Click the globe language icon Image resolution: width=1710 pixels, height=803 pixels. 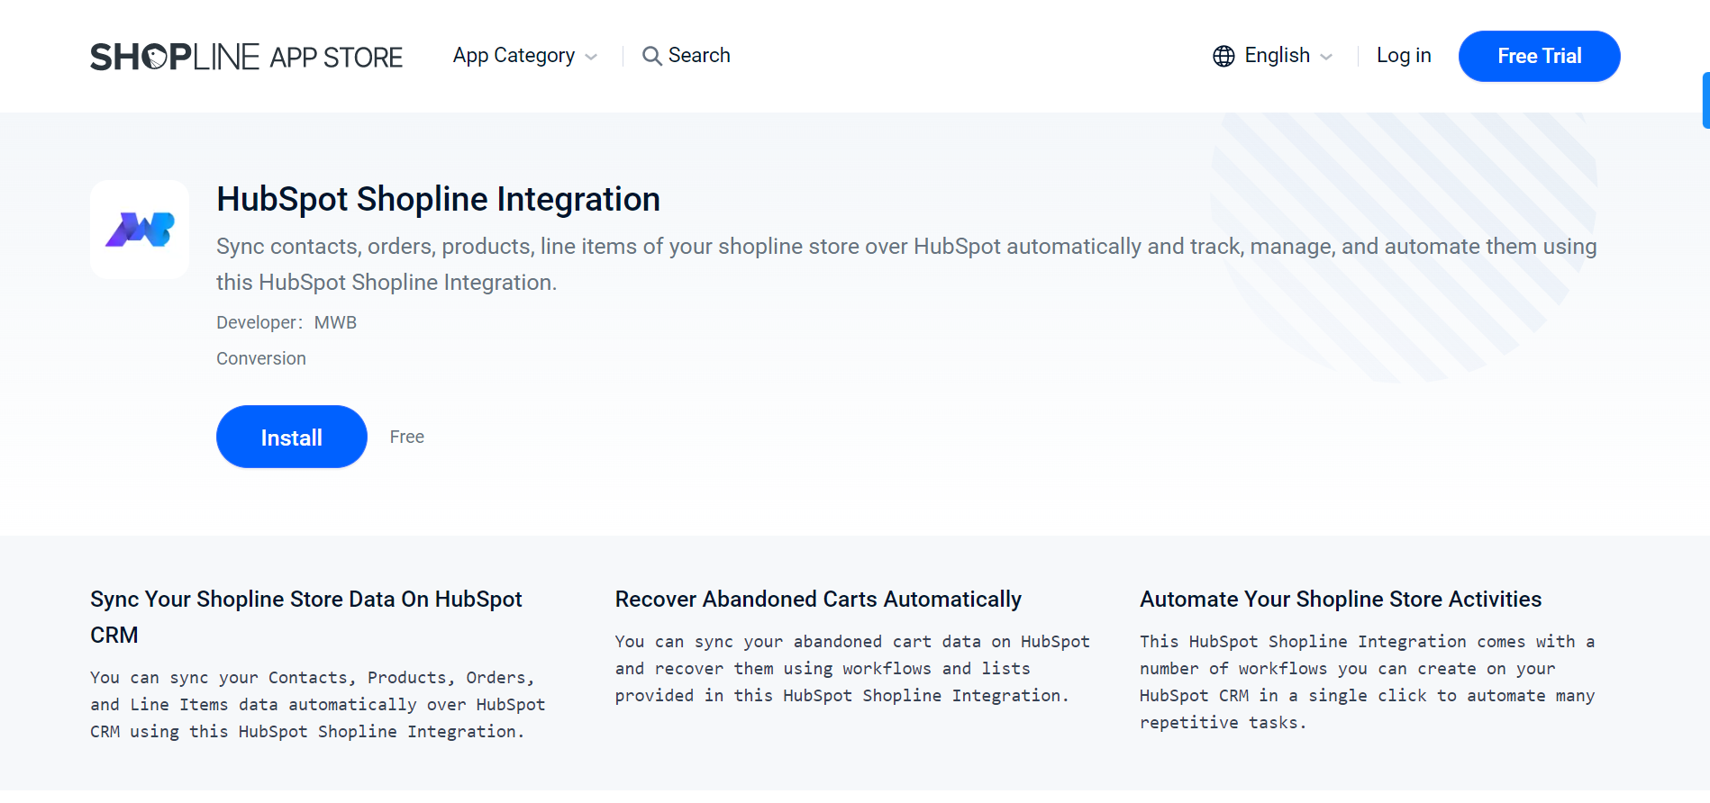[x=1223, y=56]
